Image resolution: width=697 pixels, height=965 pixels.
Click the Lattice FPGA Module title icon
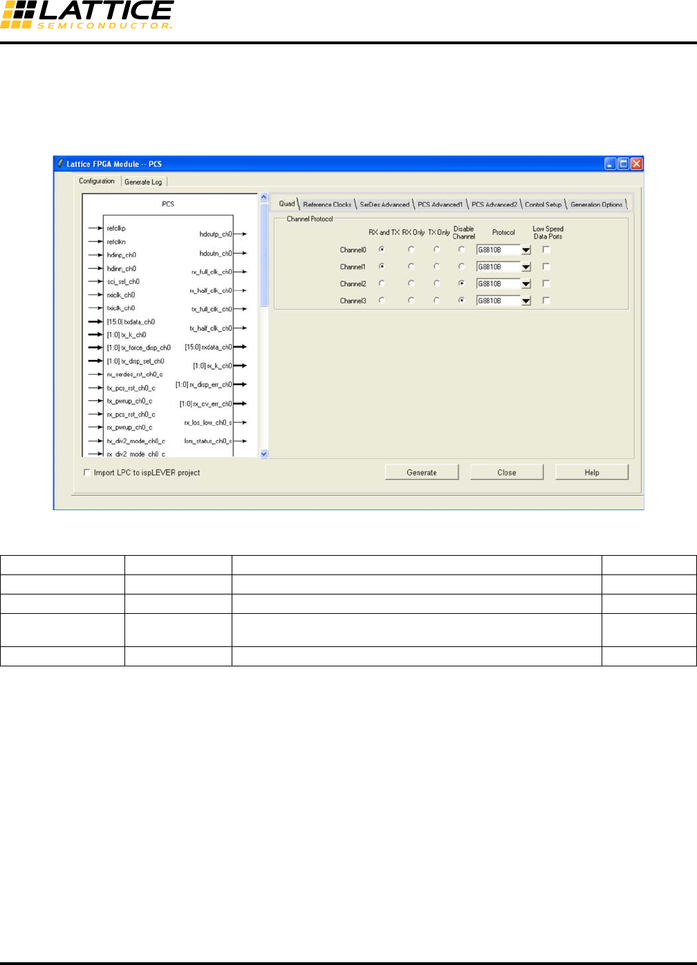tap(60, 164)
